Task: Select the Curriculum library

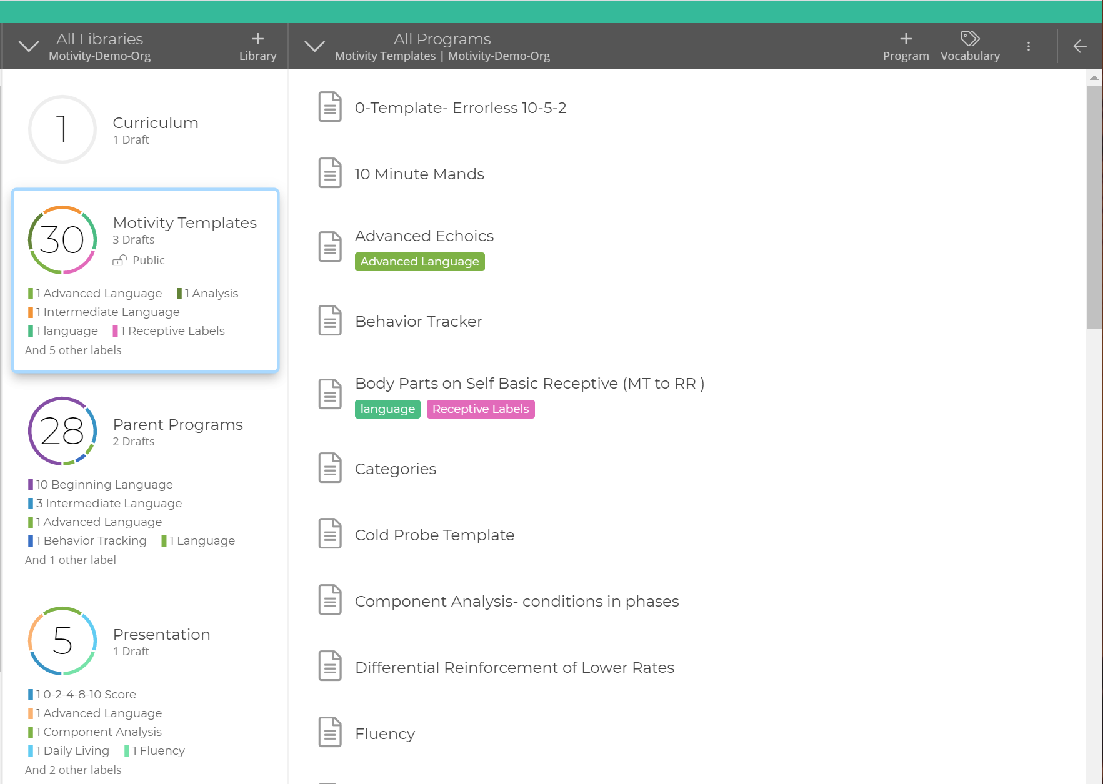Action: [155, 123]
